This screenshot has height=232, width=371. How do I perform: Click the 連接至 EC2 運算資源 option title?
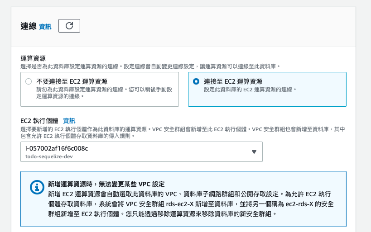pos(233,81)
